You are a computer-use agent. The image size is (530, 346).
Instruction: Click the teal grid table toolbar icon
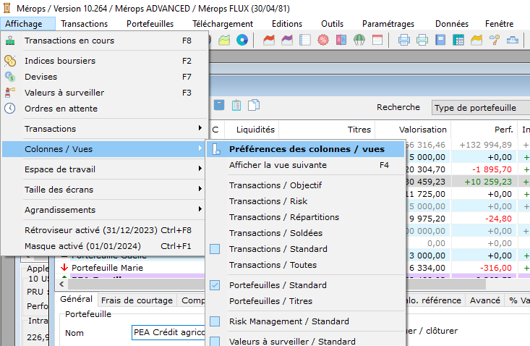click(x=458, y=41)
